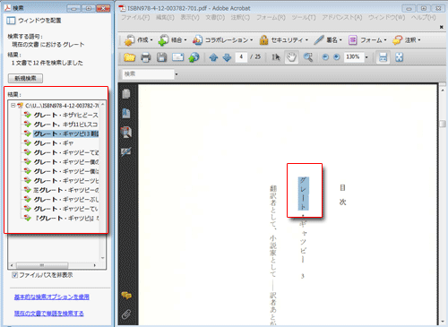Open the Help (ヘルプ) menu
The height and width of the screenshot is (327, 448).
pyautogui.click(x=423, y=17)
